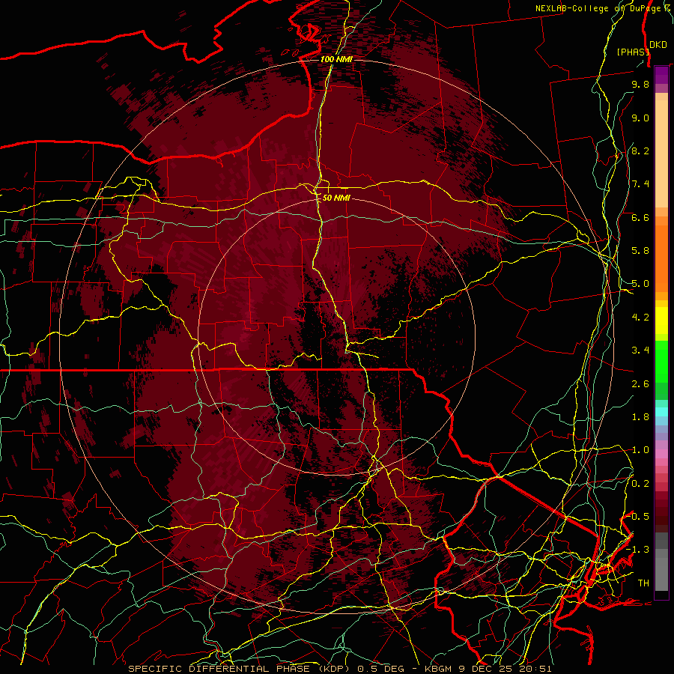Pick the cyan segment of the color bar
The image size is (674, 674).
661,412
